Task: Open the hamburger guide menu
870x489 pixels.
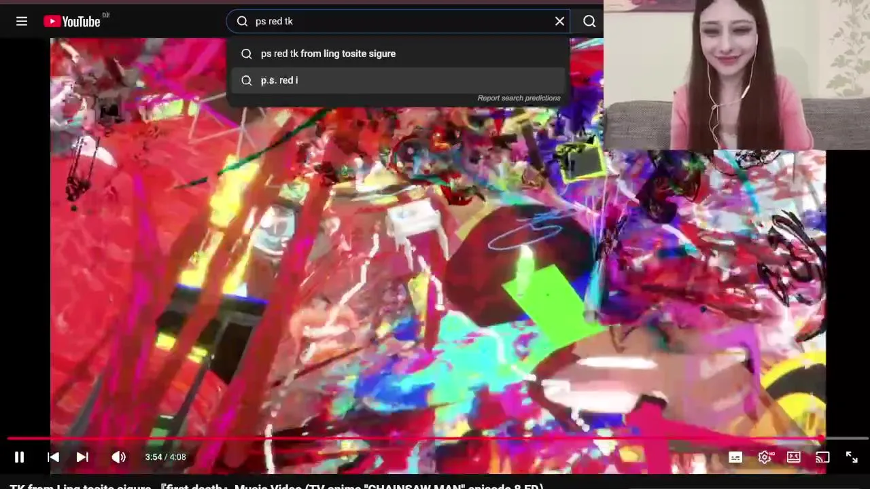Action: point(22,22)
